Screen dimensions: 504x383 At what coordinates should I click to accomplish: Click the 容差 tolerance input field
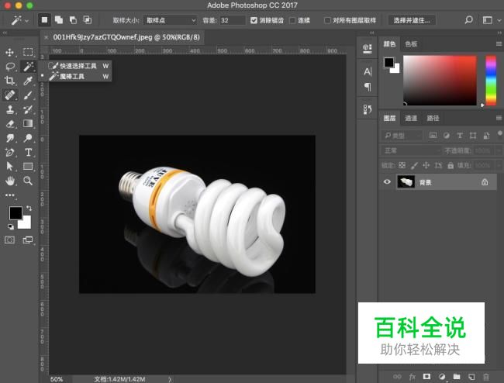[x=232, y=20]
